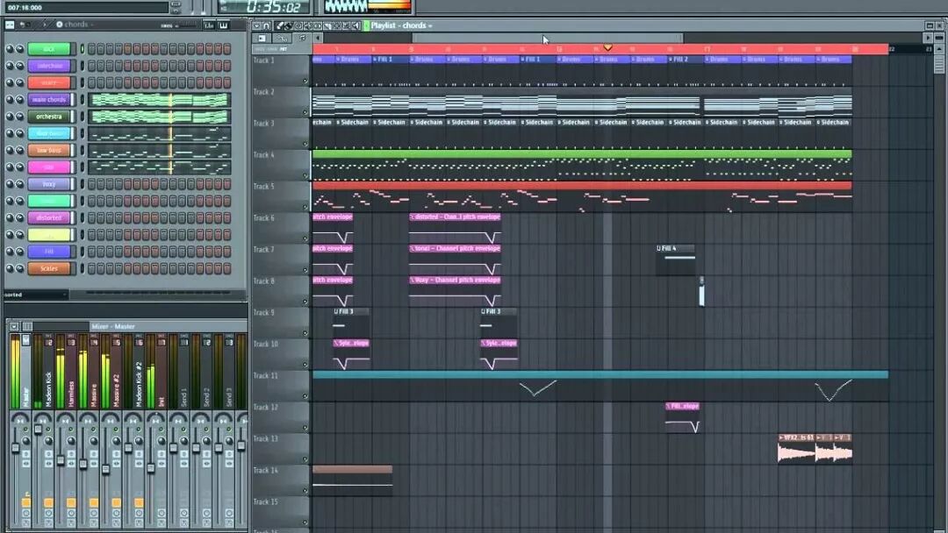The height and width of the screenshot is (533, 948).
Task: Select the Draw pencil tool in Playlist
Action: pos(279,25)
